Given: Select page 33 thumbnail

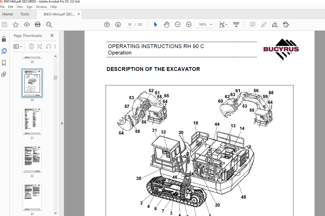Looking at the screenshot, I should [x=32, y=197].
